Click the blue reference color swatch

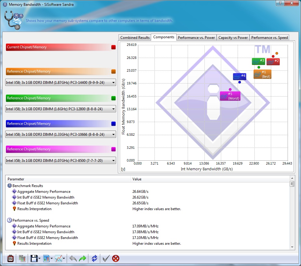113,124
